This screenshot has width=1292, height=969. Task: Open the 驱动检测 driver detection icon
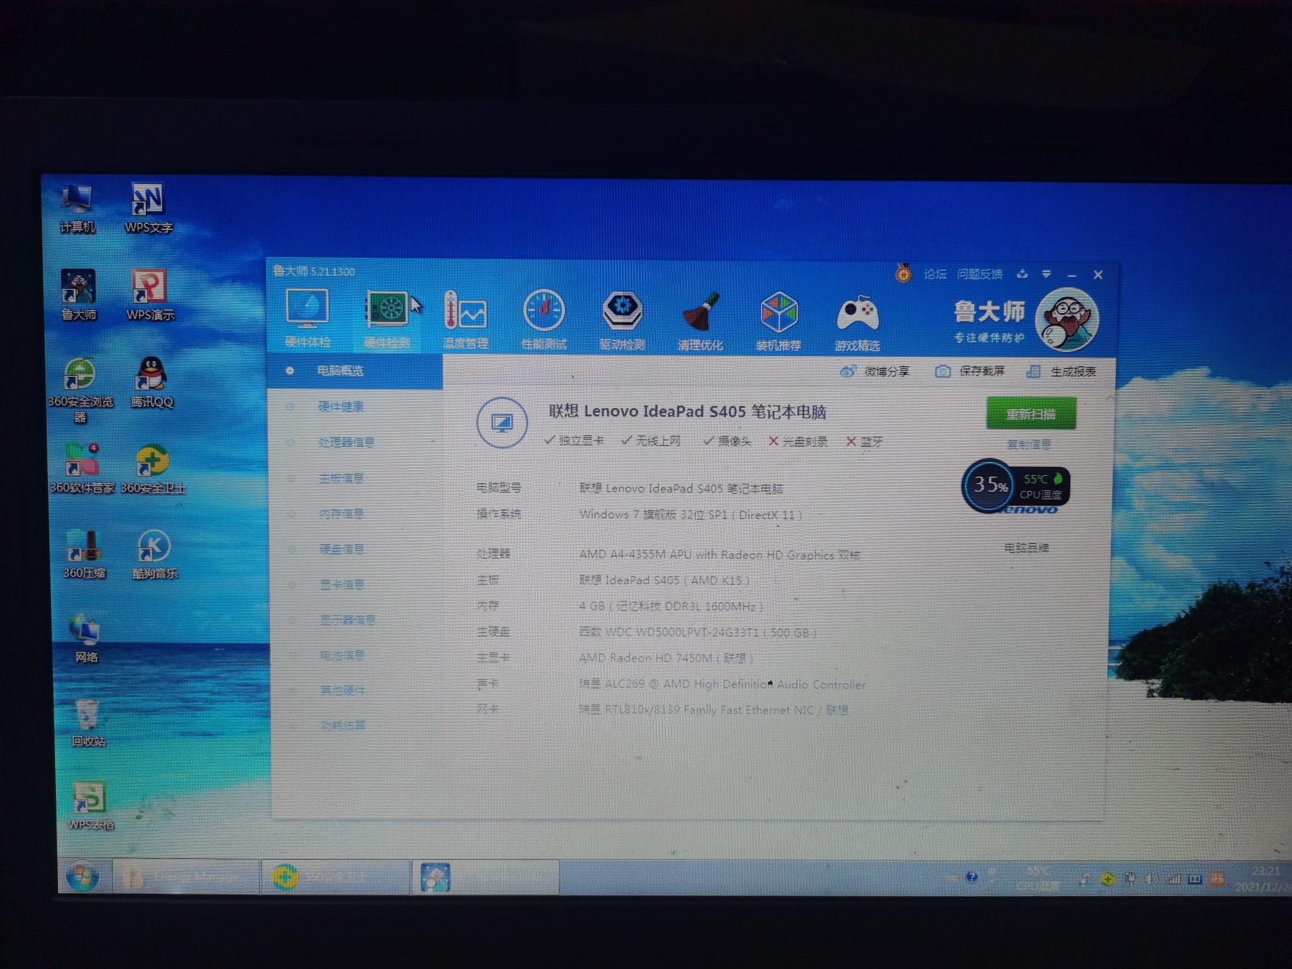(x=622, y=320)
